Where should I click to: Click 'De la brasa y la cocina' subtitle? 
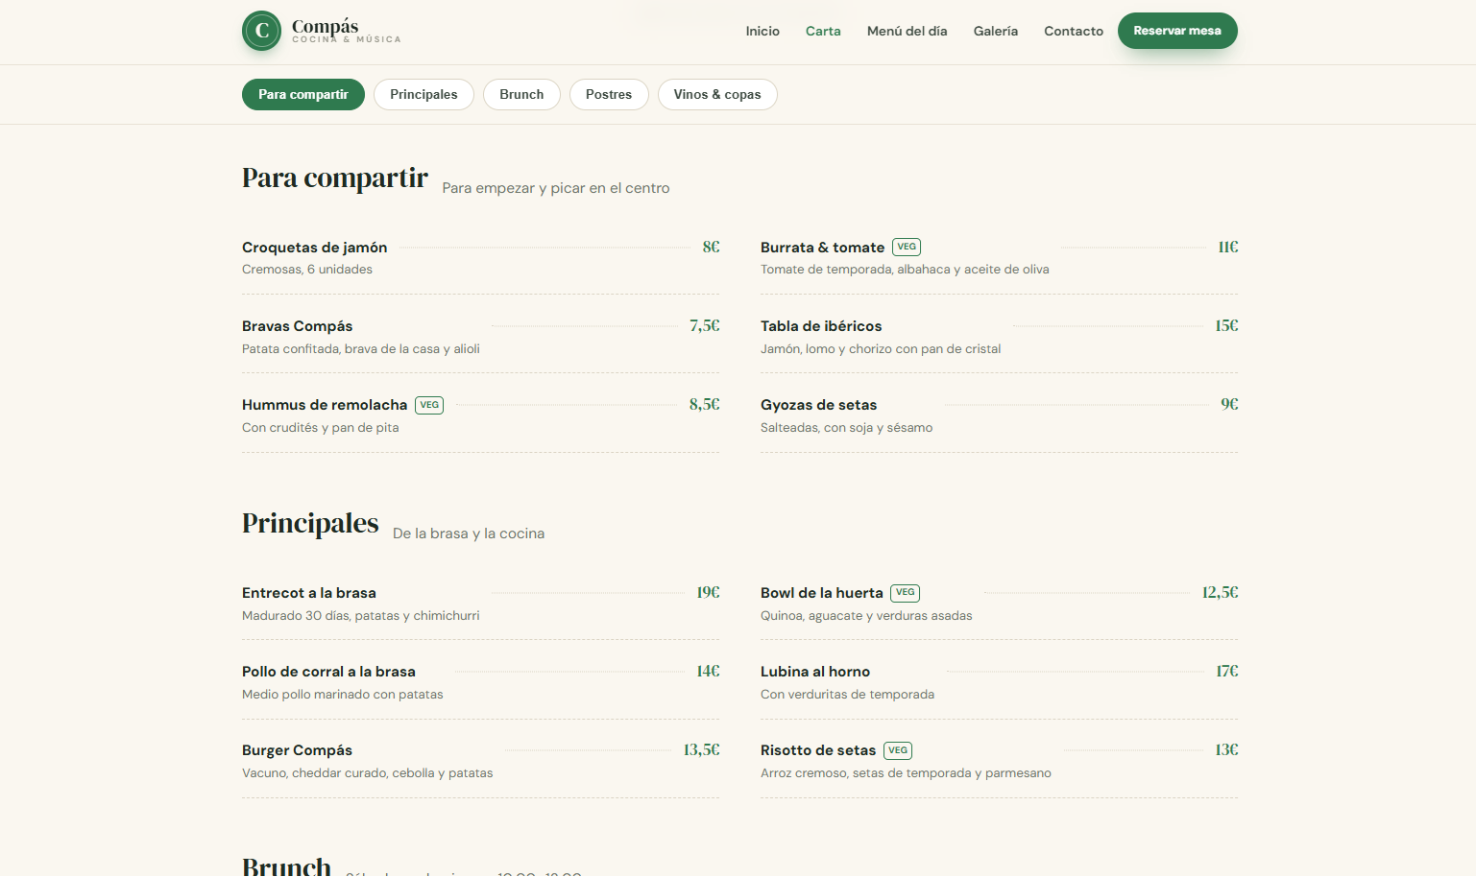469,533
